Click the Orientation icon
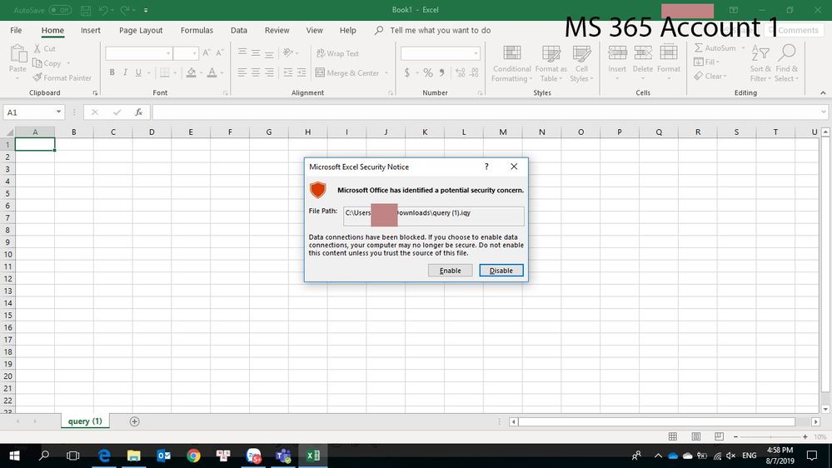 pos(288,52)
